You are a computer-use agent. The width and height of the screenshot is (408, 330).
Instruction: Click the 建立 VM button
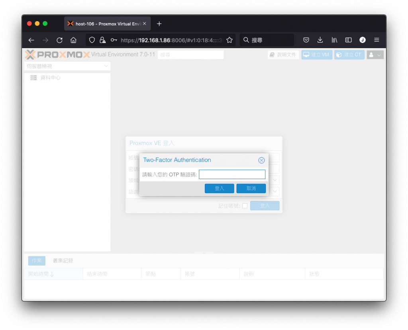317,55
